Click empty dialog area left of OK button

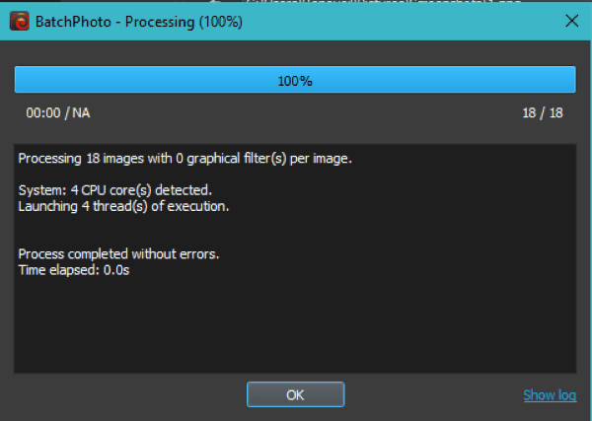click(128, 394)
